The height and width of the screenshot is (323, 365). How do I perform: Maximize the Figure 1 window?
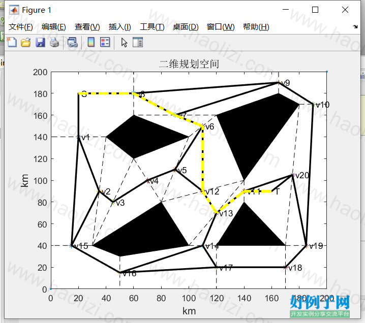click(315, 10)
